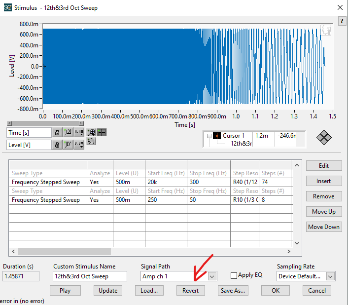The image size is (348, 305).
Task: Open the Signal Path dropdown
Action: pyautogui.click(x=212, y=276)
